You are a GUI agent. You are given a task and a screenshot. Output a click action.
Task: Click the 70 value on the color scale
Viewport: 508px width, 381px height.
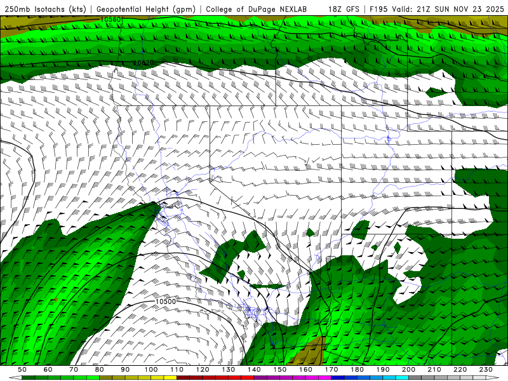[74, 370]
